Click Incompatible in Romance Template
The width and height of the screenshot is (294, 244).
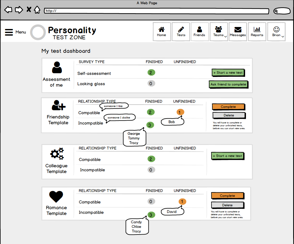pyautogui.click(x=91, y=212)
